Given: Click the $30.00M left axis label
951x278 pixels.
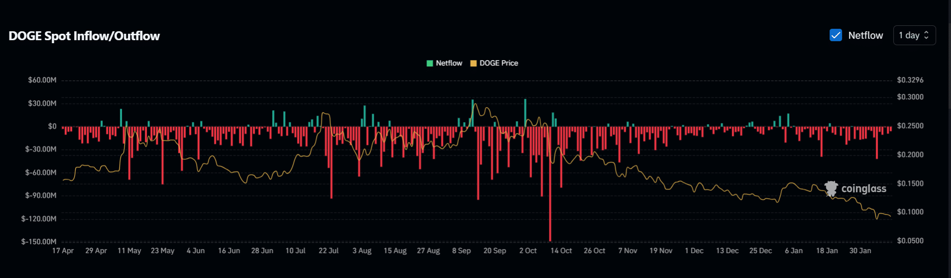Looking at the screenshot, I should pyautogui.click(x=42, y=103).
